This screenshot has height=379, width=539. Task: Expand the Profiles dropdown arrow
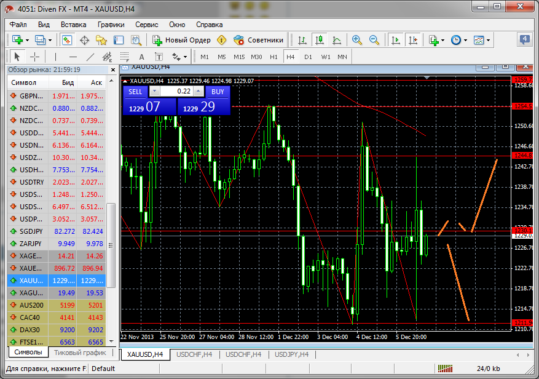50,40
